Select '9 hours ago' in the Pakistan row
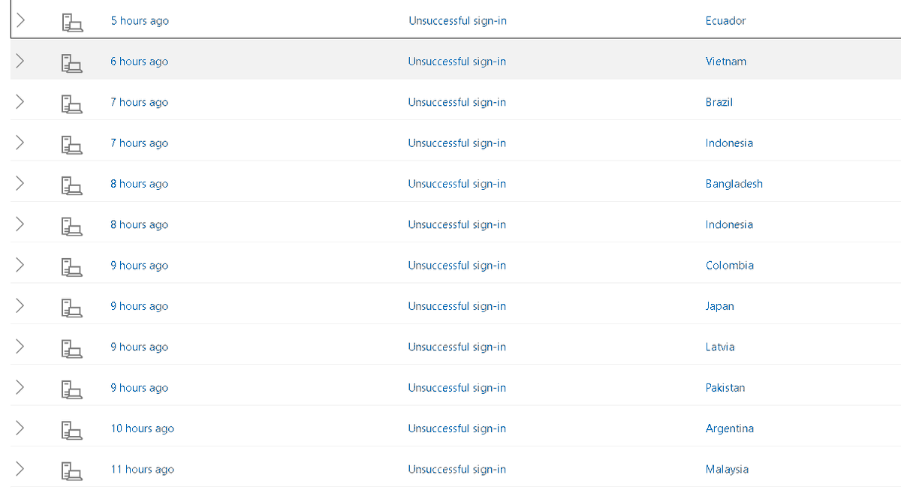The height and width of the screenshot is (502, 901). tap(140, 387)
